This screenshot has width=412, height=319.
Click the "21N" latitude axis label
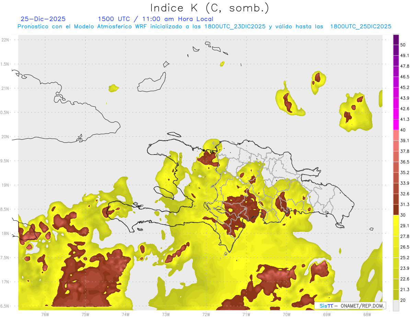tap(6, 88)
